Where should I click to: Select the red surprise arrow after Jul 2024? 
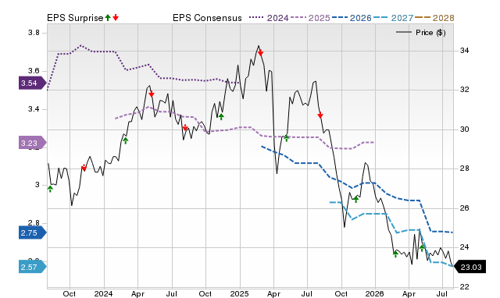185,127
